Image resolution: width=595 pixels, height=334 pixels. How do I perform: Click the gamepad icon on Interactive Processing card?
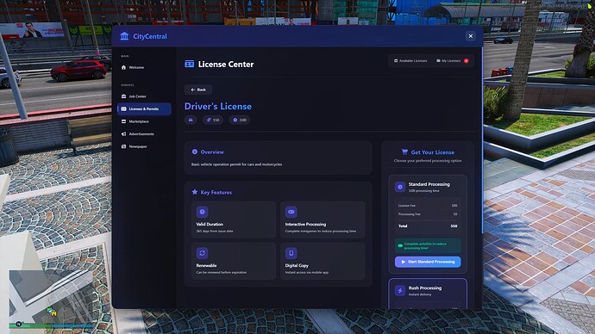tap(291, 212)
